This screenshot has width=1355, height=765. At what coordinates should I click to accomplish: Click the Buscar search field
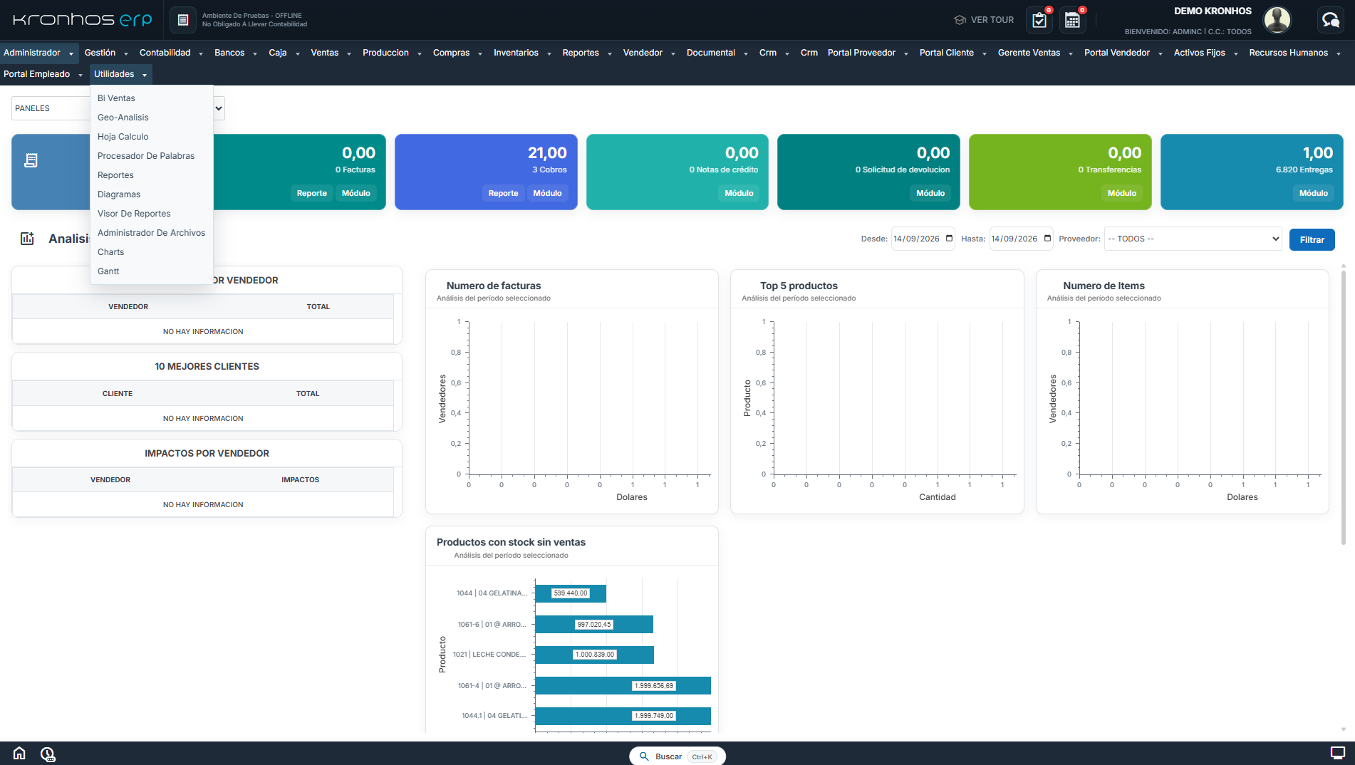(677, 756)
